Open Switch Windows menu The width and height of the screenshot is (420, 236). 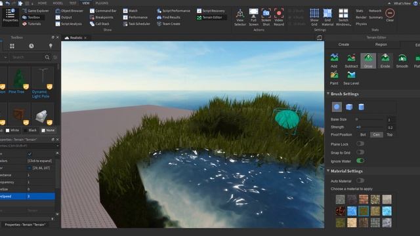point(343,17)
